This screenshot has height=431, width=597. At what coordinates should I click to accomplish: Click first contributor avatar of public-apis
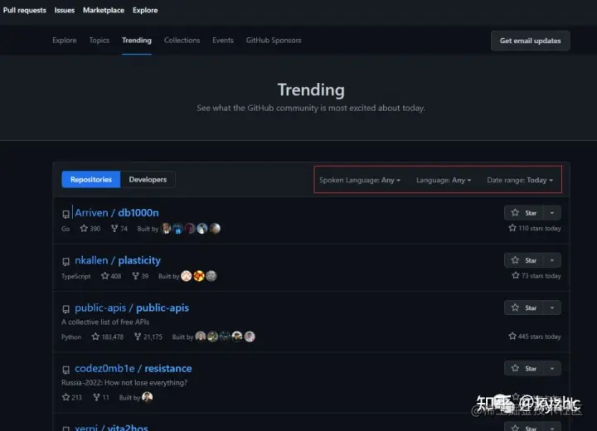(x=201, y=337)
